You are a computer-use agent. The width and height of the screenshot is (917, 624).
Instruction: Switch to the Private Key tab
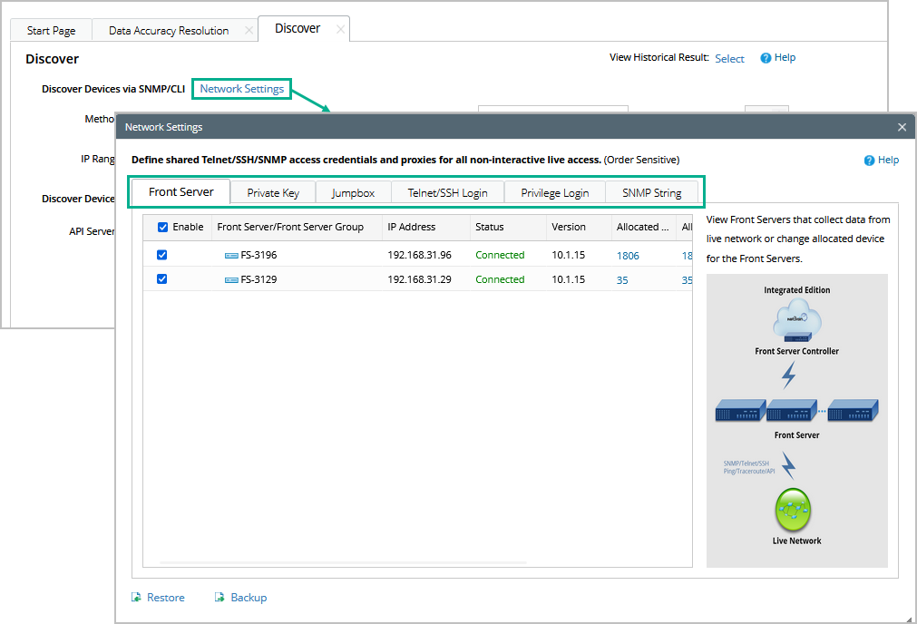coord(273,192)
